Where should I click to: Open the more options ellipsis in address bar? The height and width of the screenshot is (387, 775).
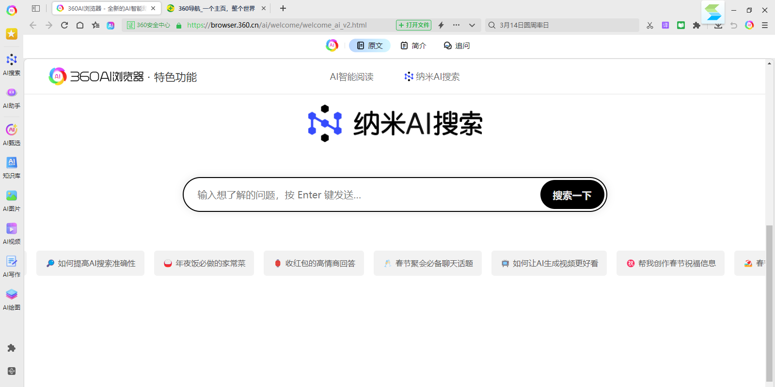click(456, 25)
